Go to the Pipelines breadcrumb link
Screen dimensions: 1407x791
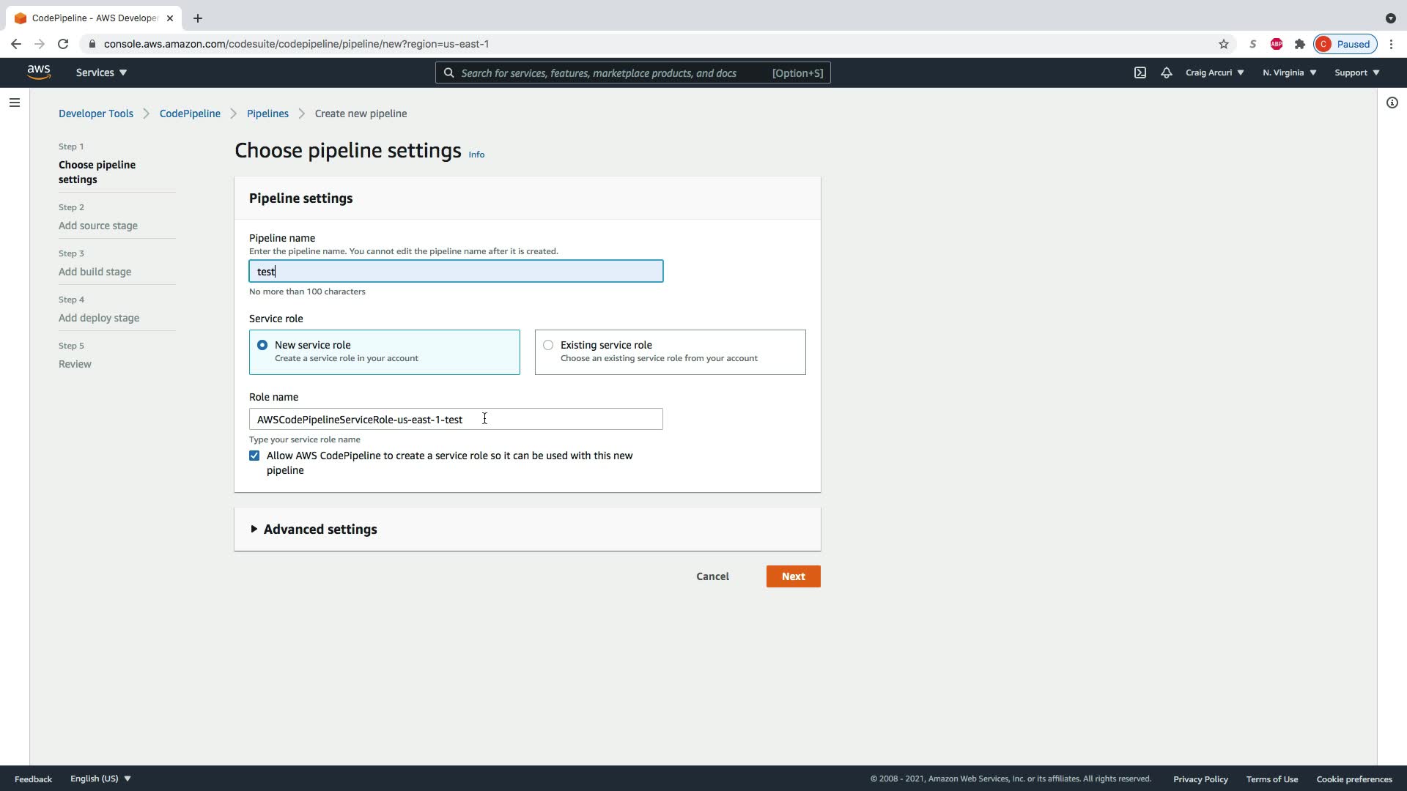click(267, 114)
